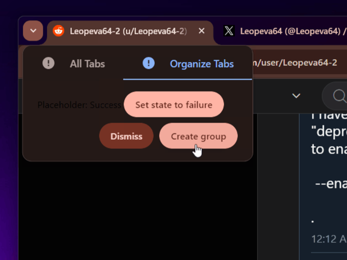Click the Create group button
347x260 pixels.
(198, 136)
